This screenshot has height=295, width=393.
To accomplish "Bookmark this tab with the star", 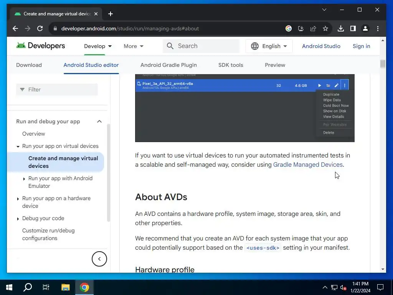I will (x=325, y=28).
